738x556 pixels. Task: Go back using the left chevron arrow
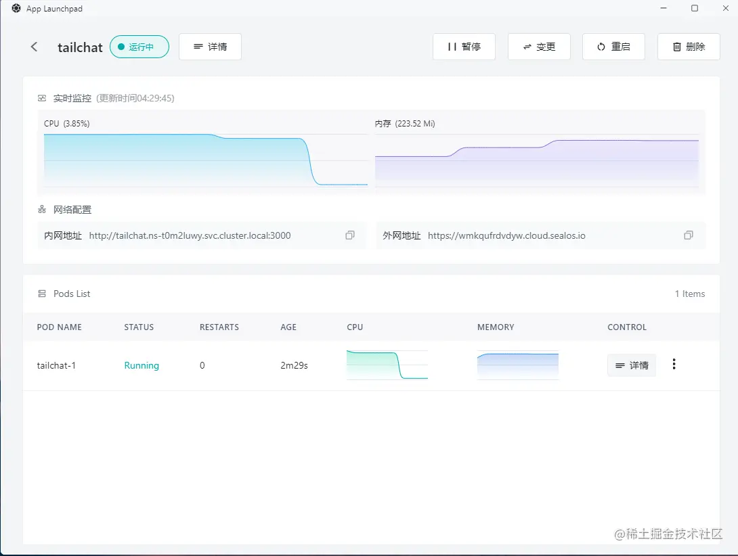tap(34, 47)
